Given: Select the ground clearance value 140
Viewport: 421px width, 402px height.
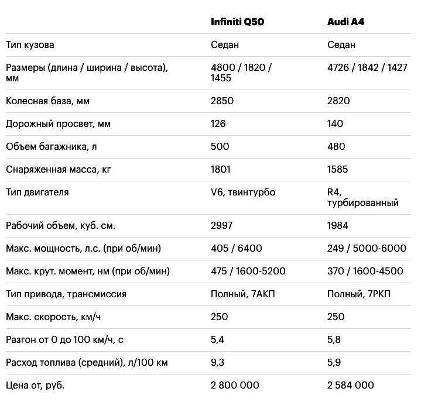Looking at the screenshot, I should coord(336,124).
